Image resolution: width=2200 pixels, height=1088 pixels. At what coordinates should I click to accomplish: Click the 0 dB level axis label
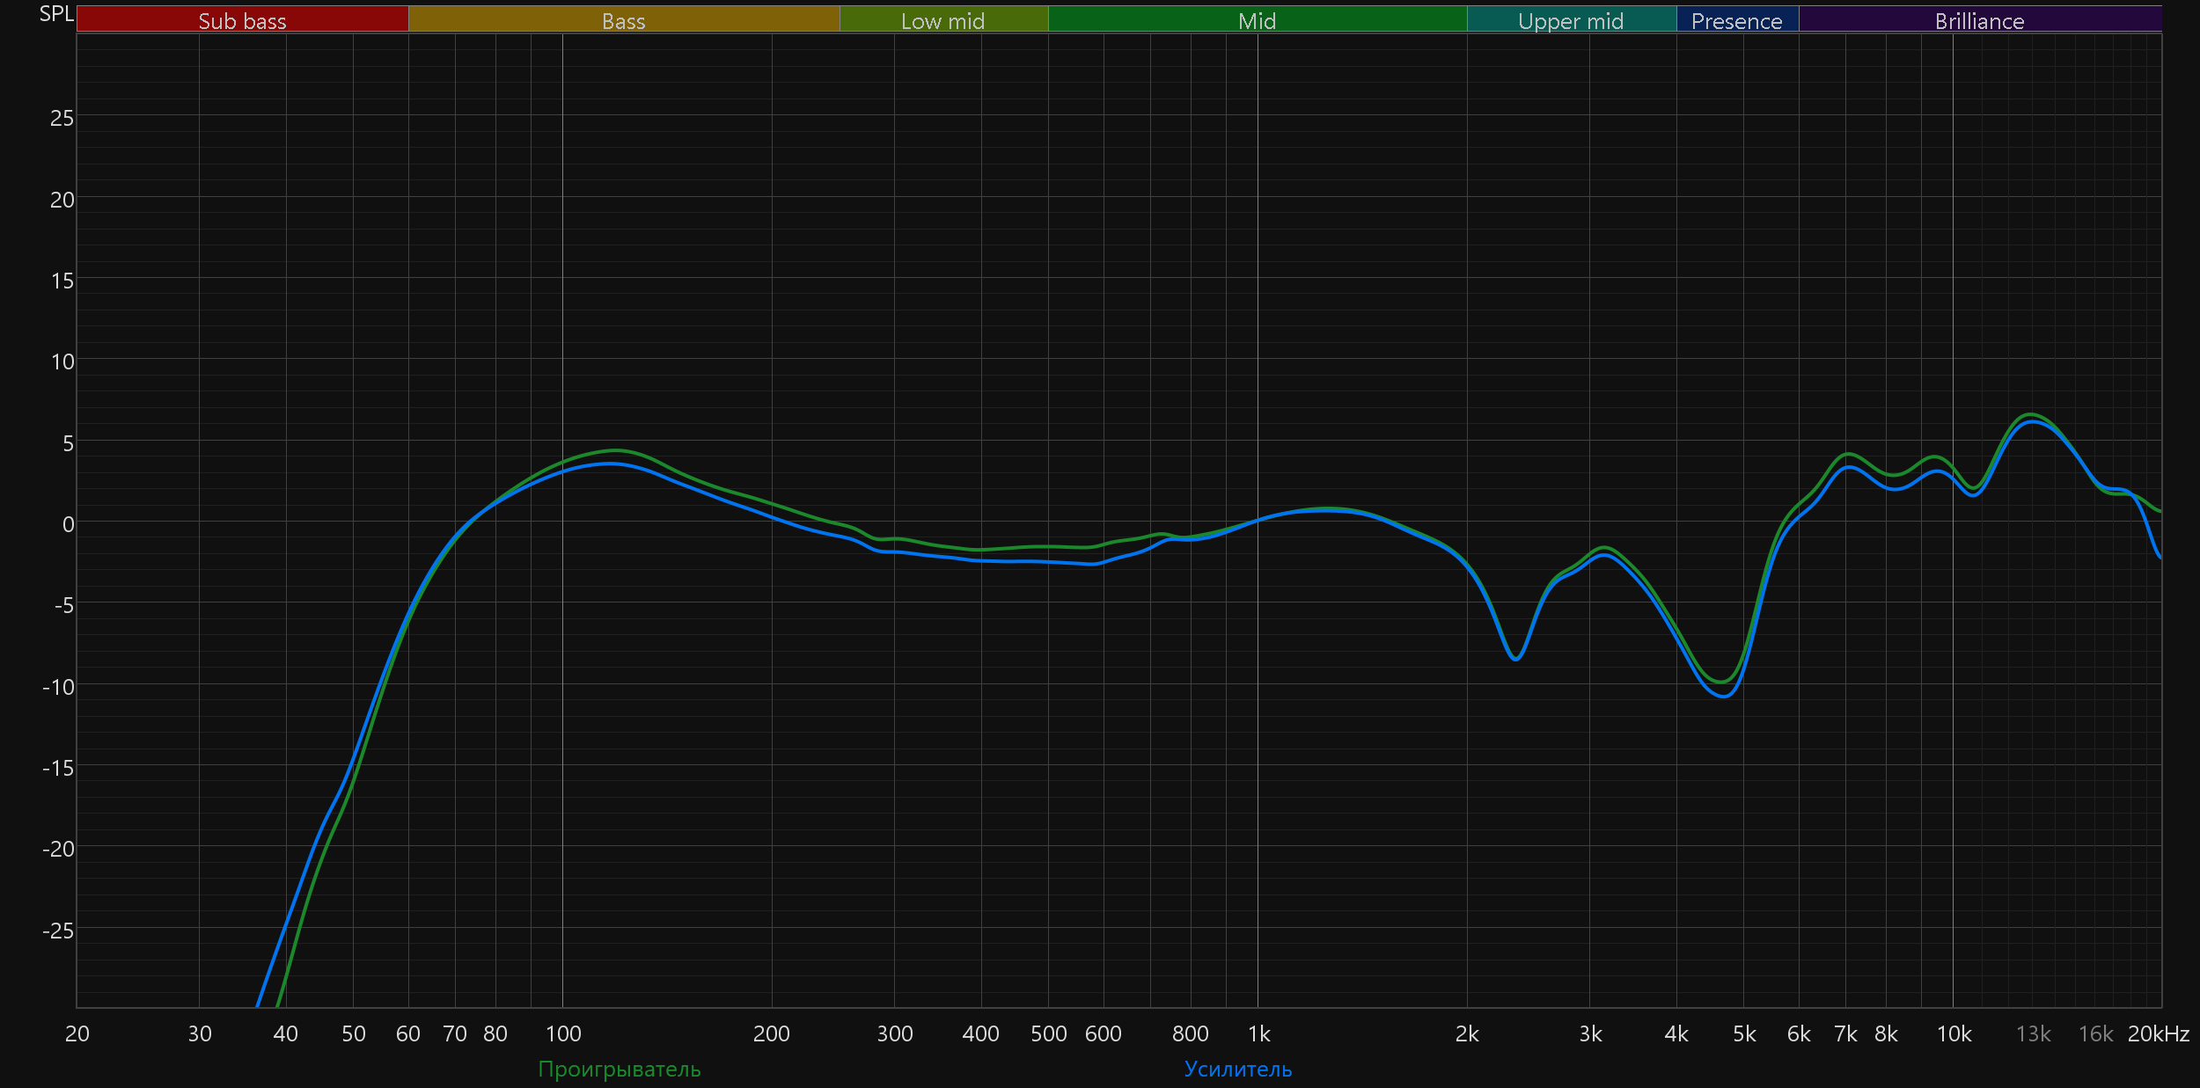click(x=68, y=524)
